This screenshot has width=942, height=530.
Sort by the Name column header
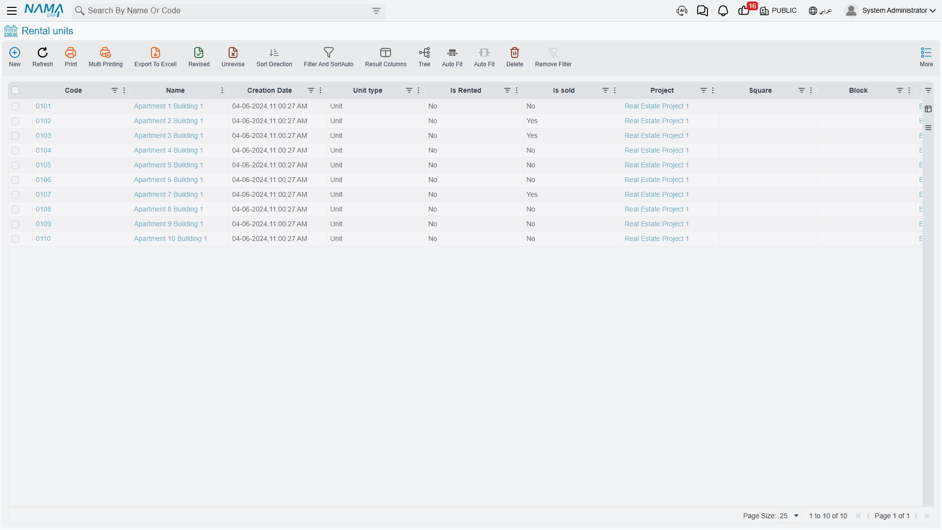tap(175, 90)
